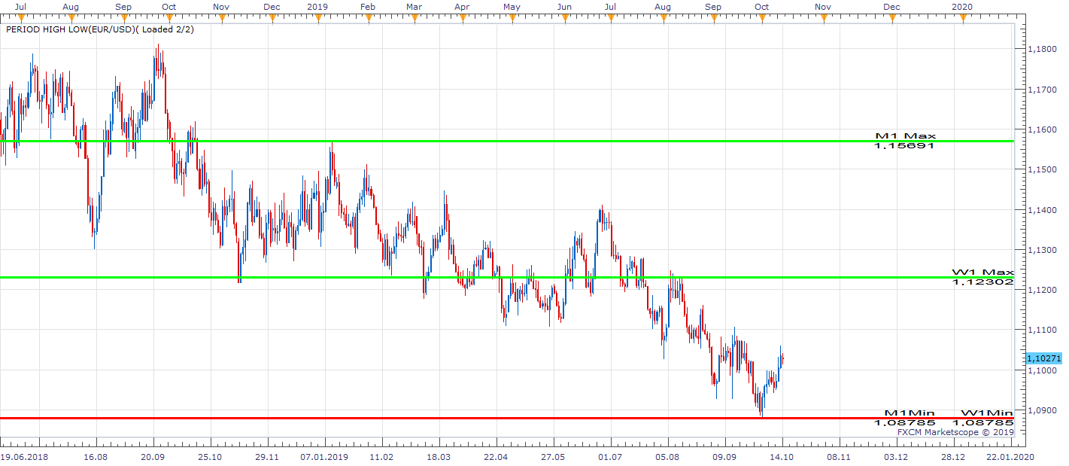Click the 22.04 date axis label
The width and height of the screenshot is (1069, 466).
pos(496,457)
